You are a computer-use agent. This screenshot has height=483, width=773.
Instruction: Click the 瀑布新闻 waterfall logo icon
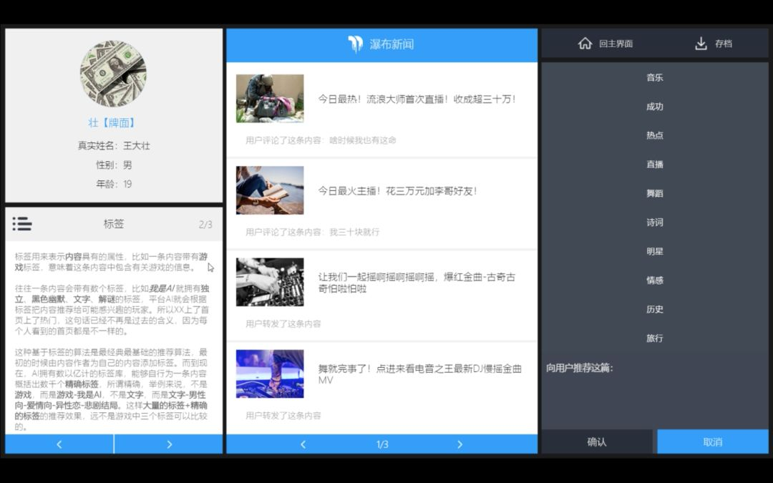pos(355,44)
